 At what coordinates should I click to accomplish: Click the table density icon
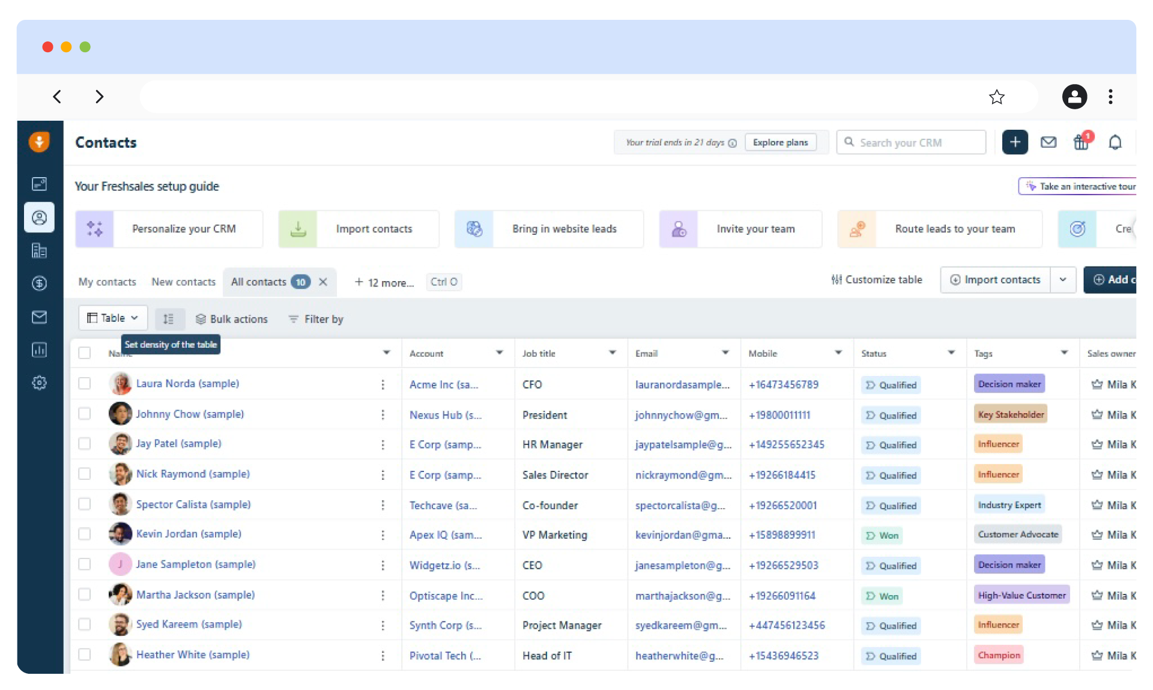click(x=169, y=319)
